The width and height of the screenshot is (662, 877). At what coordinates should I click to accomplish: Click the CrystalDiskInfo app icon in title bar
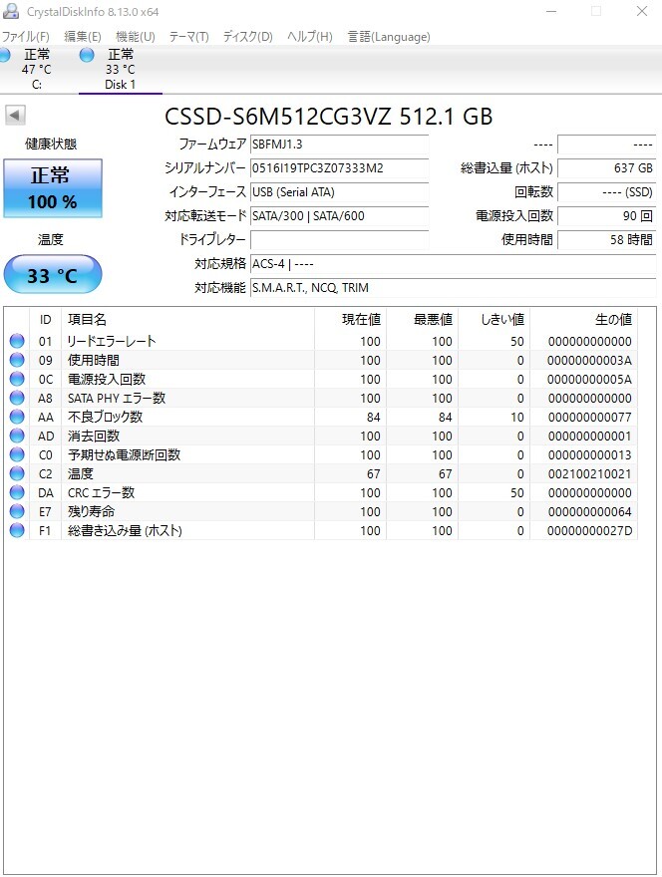tap(11, 11)
